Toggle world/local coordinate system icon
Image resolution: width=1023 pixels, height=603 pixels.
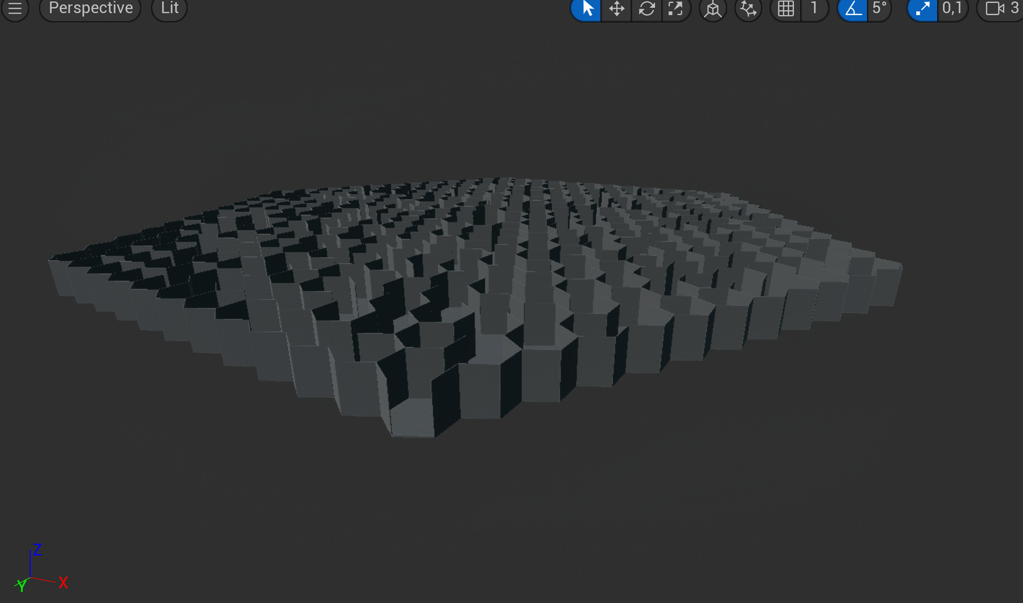[x=713, y=9]
